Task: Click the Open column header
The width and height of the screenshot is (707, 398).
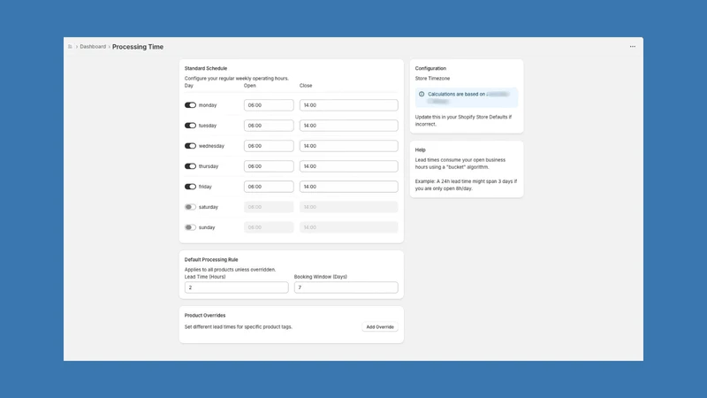Action: coord(250,85)
